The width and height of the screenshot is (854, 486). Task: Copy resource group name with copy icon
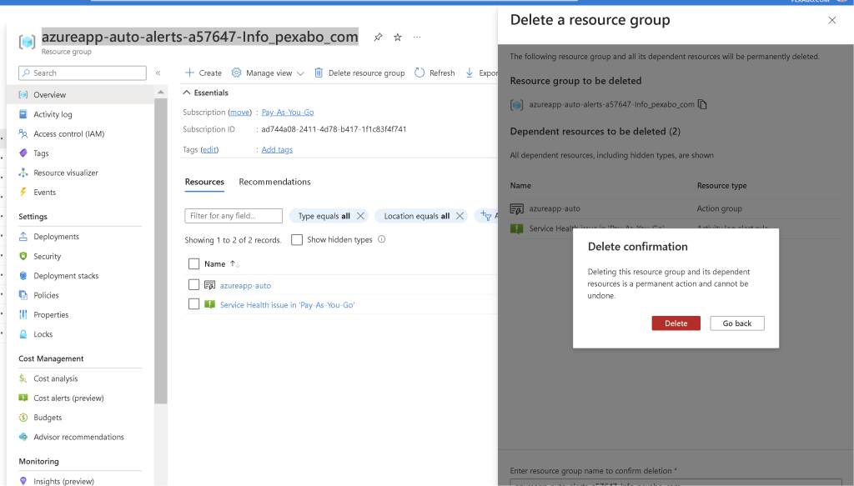point(702,104)
